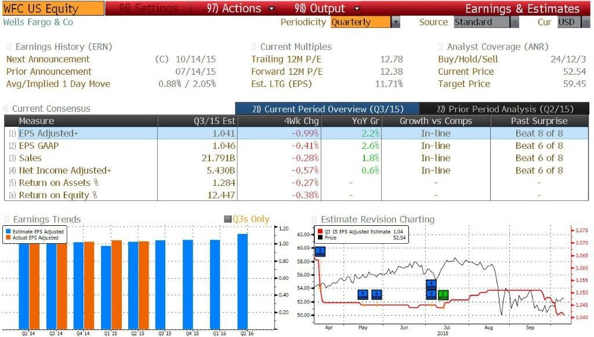Image resolution: width=594 pixels, height=337 pixels.
Task: Open Earnings History (ERN) section
Action: (x=64, y=46)
